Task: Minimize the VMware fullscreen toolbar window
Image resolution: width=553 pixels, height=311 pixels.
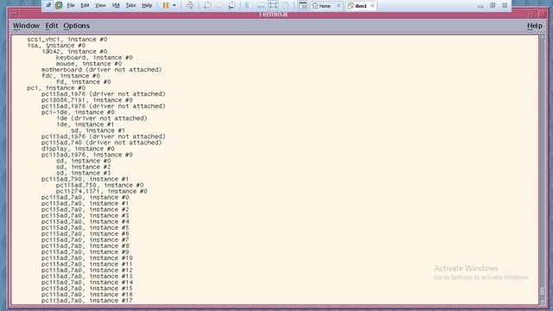Action: (480, 6)
